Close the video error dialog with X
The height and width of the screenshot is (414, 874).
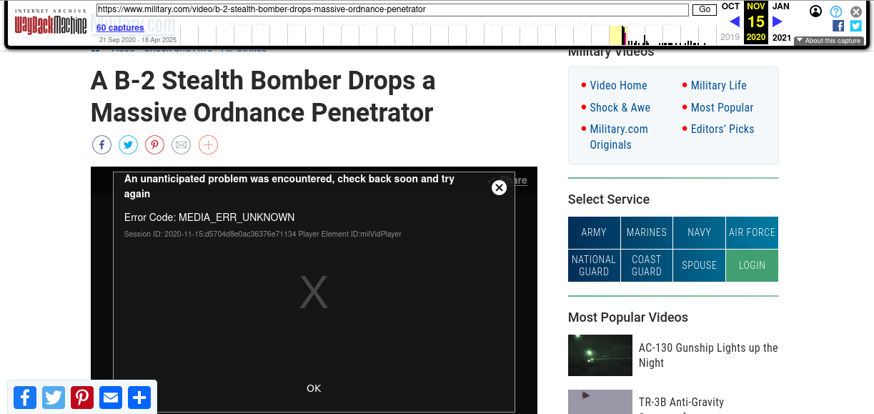500,187
